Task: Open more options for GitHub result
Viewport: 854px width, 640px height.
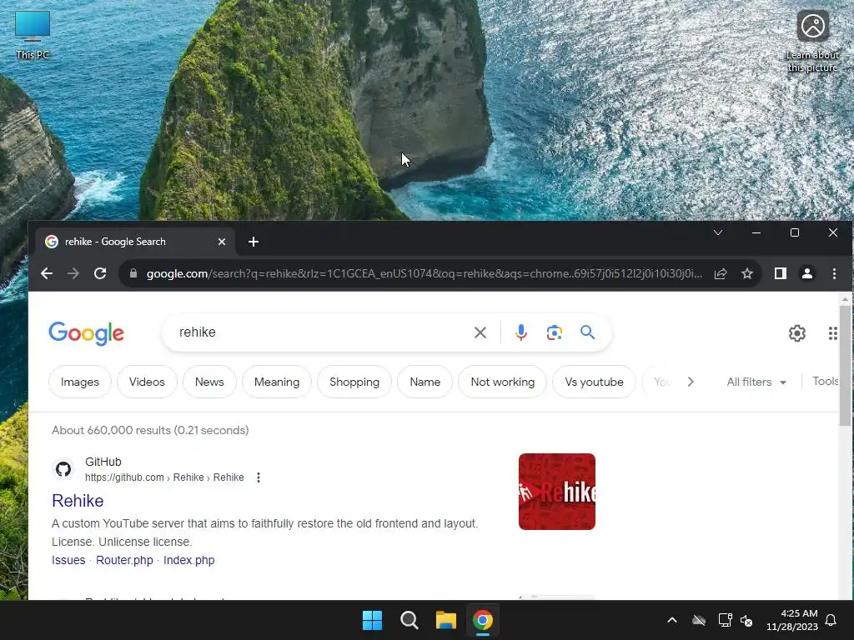Action: (x=259, y=477)
